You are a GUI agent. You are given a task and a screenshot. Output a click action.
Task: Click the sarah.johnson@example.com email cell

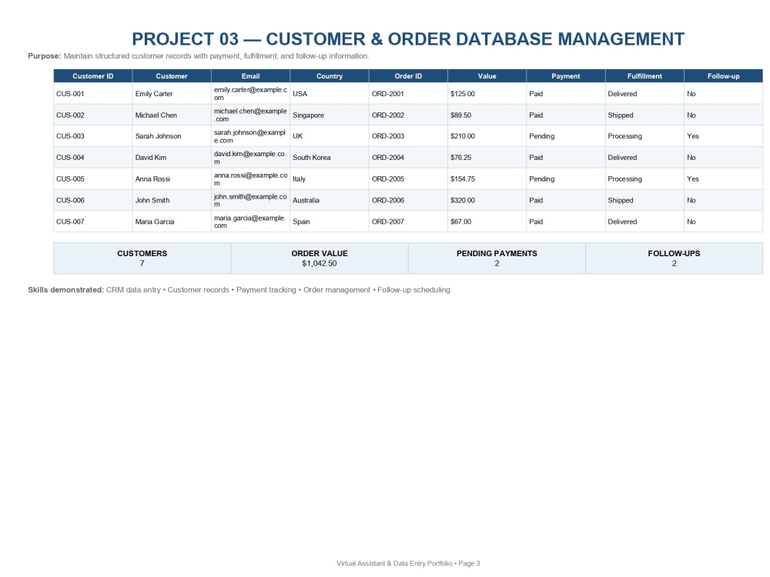click(250, 136)
